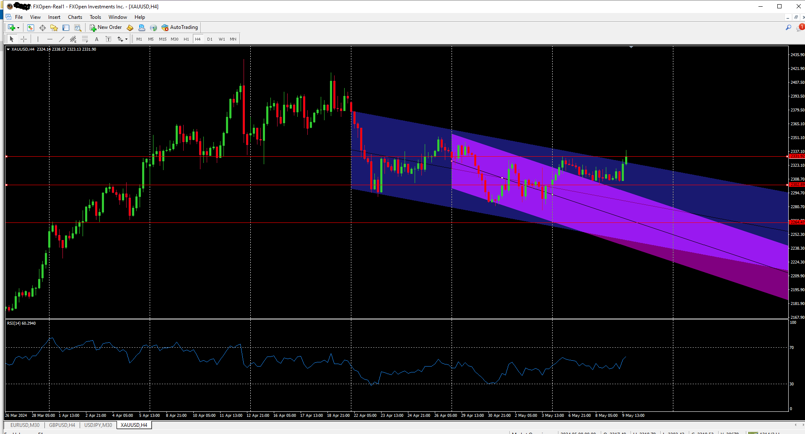Click the left handle of upper horizontal line

coord(6,157)
